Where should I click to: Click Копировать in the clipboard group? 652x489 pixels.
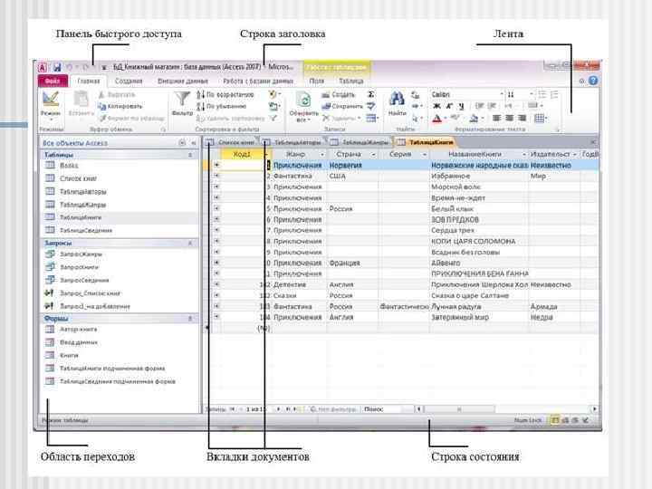[x=120, y=107]
